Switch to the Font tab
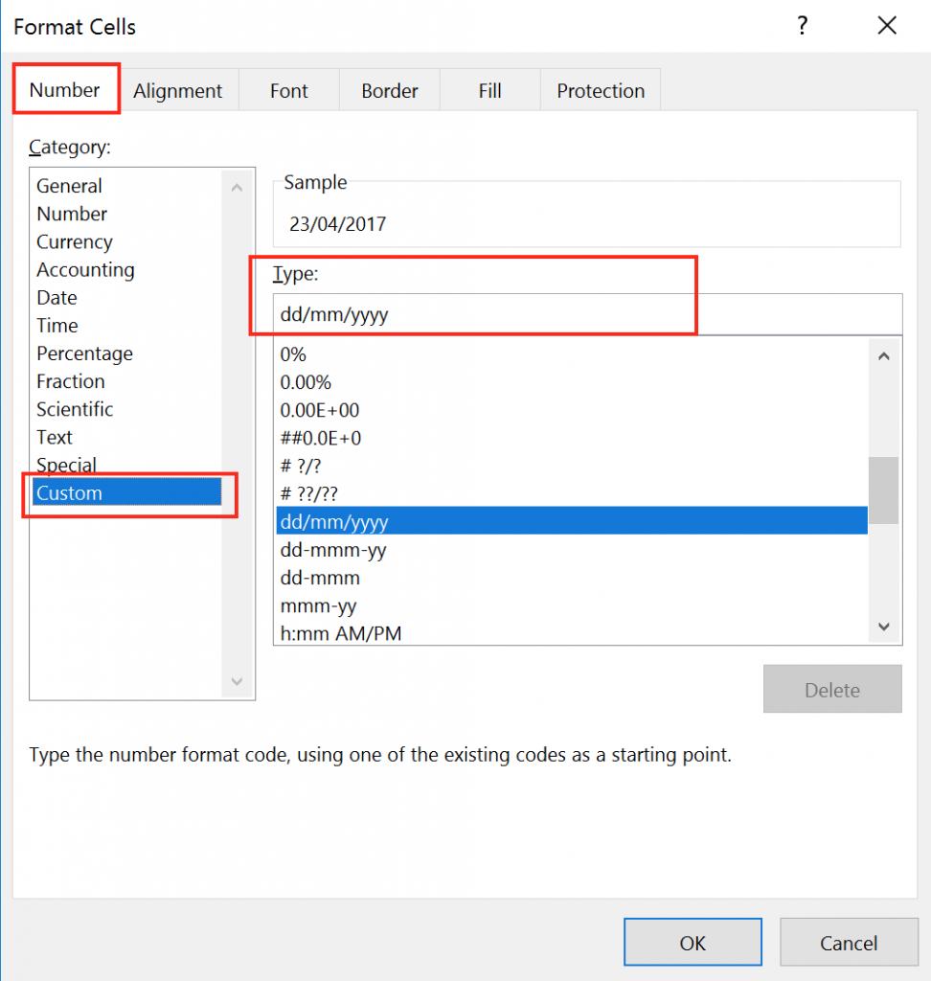This screenshot has height=981, width=931. click(288, 90)
